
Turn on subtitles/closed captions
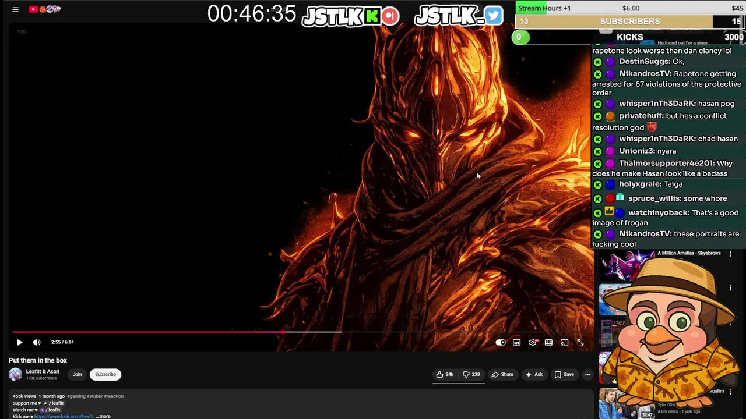click(516, 342)
